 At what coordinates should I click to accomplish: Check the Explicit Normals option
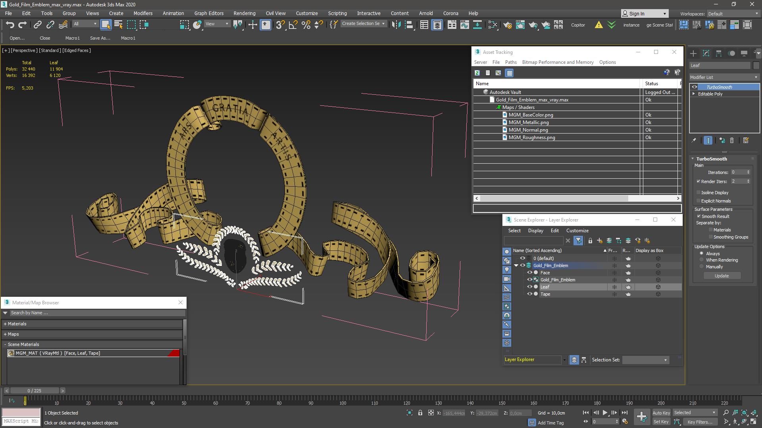point(698,201)
